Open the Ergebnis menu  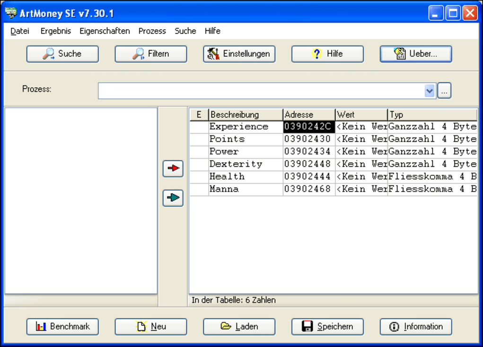56,31
